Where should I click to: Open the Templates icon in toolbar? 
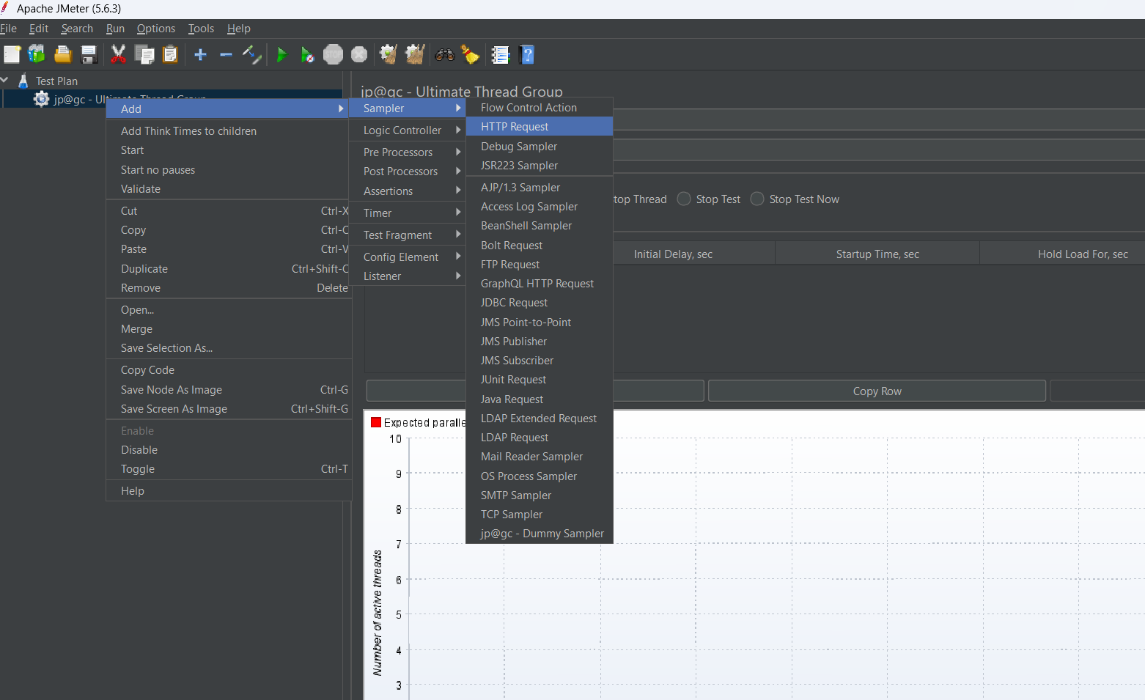click(x=37, y=54)
